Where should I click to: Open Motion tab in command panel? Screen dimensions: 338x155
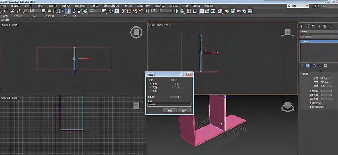pos(319,26)
